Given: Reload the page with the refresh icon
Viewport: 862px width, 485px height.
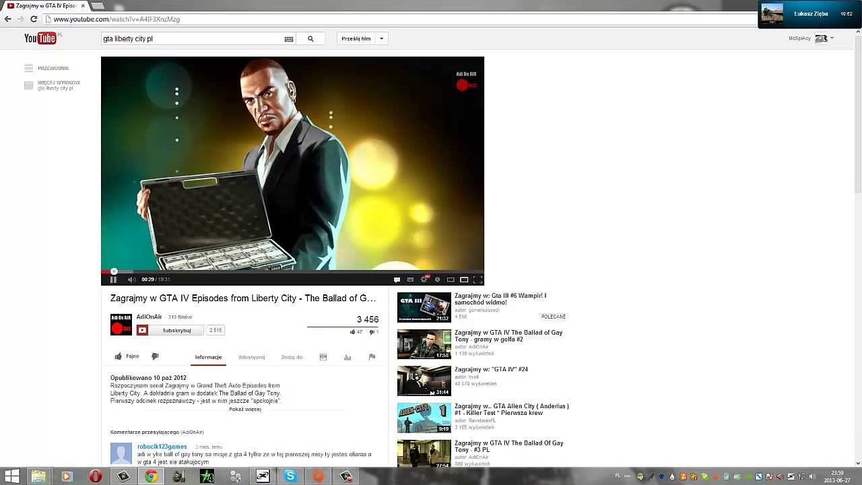Looking at the screenshot, I should tap(34, 19).
